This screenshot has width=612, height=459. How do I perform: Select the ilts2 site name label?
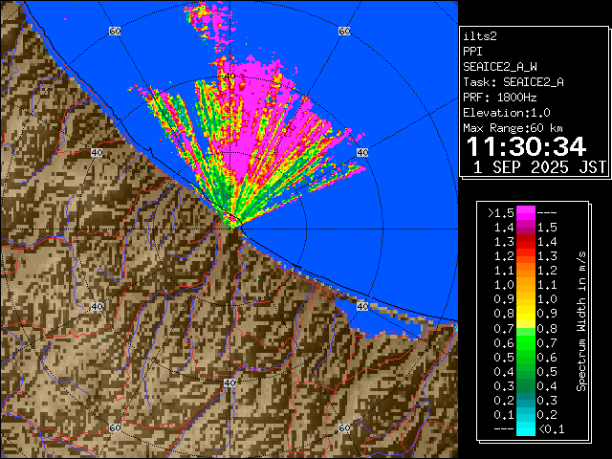point(480,35)
